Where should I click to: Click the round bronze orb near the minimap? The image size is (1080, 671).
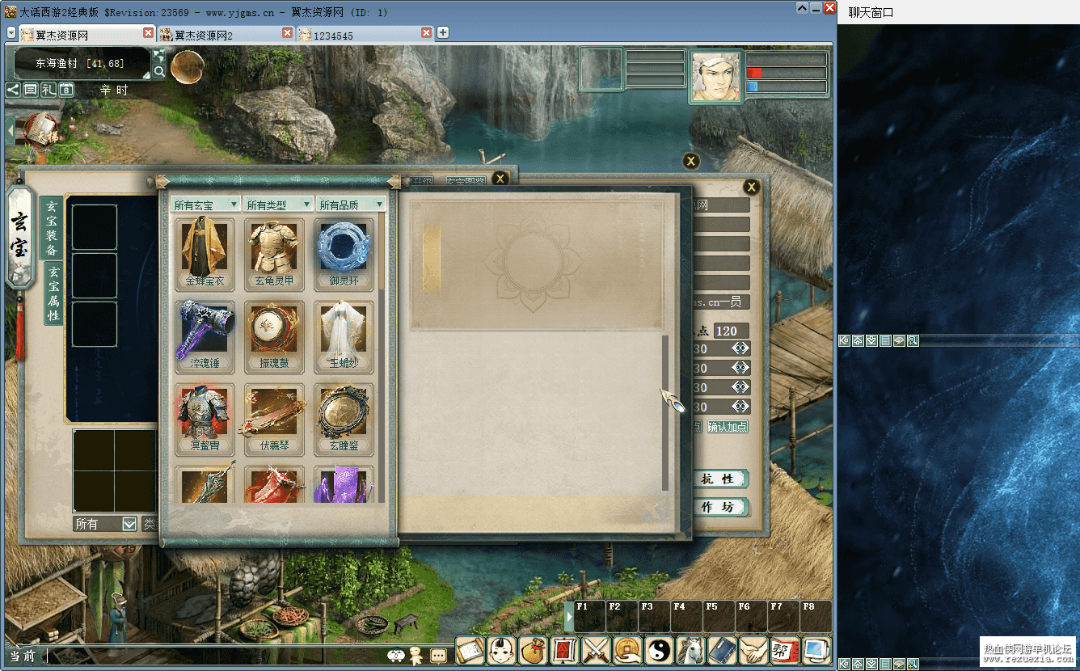click(187, 67)
